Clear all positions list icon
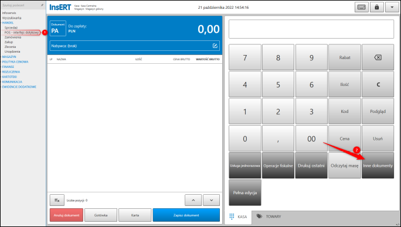The width and height of the screenshot is (401, 227). pos(57,200)
